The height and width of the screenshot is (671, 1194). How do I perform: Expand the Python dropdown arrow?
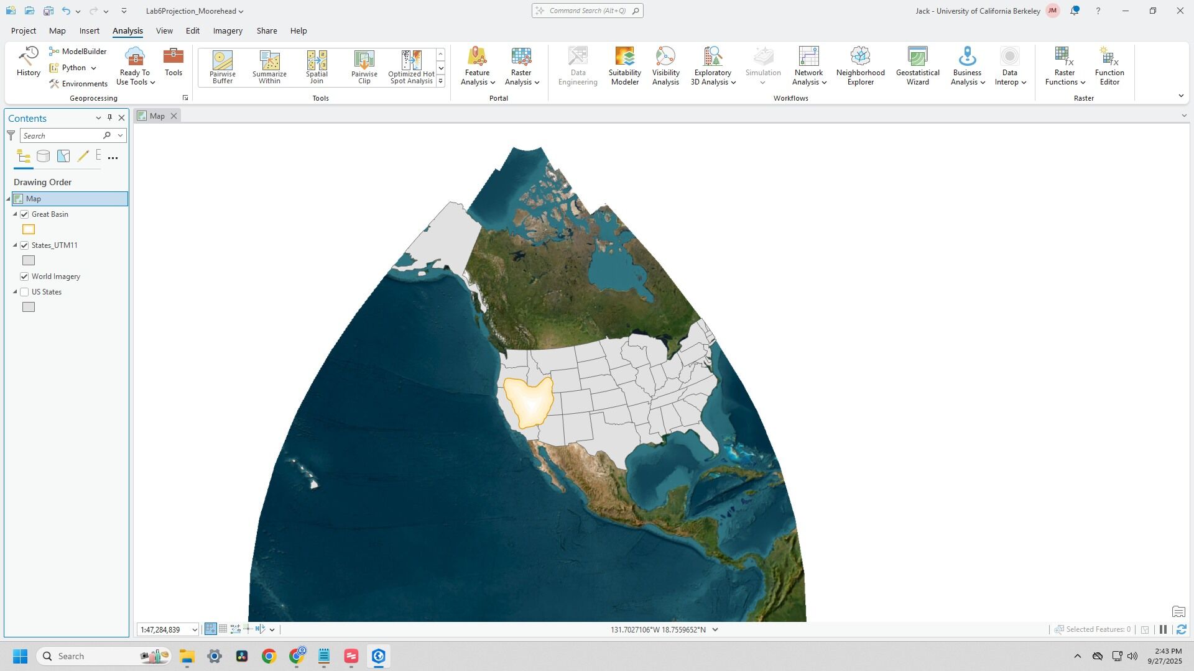point(93,68)
